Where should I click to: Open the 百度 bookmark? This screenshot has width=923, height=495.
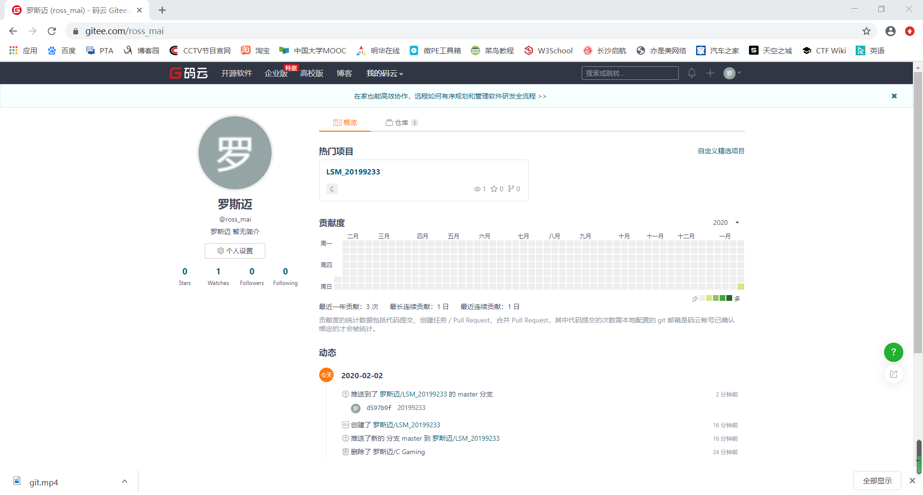62,50
